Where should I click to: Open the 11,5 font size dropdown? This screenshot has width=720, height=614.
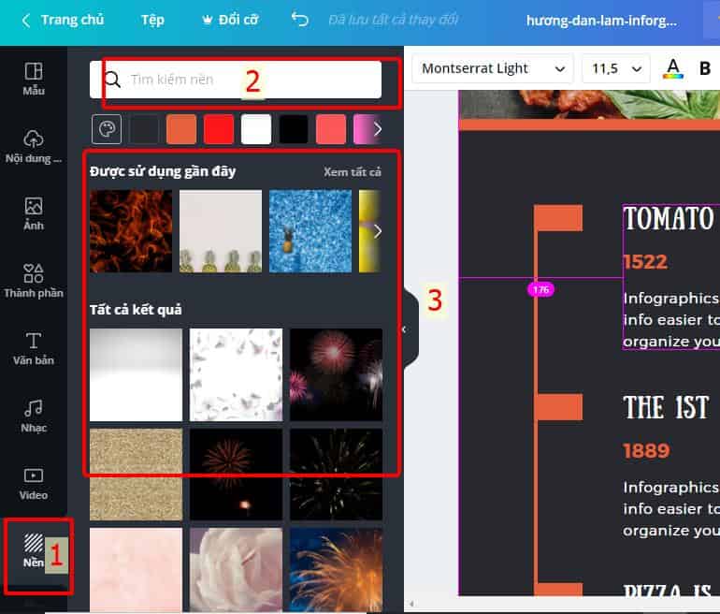[614, 68]
